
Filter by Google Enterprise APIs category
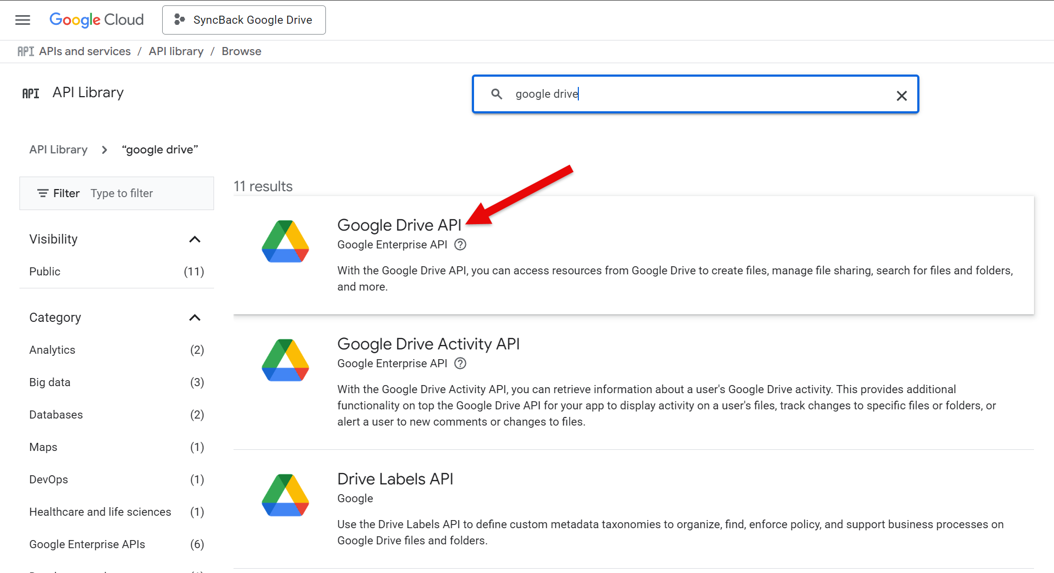117,544
